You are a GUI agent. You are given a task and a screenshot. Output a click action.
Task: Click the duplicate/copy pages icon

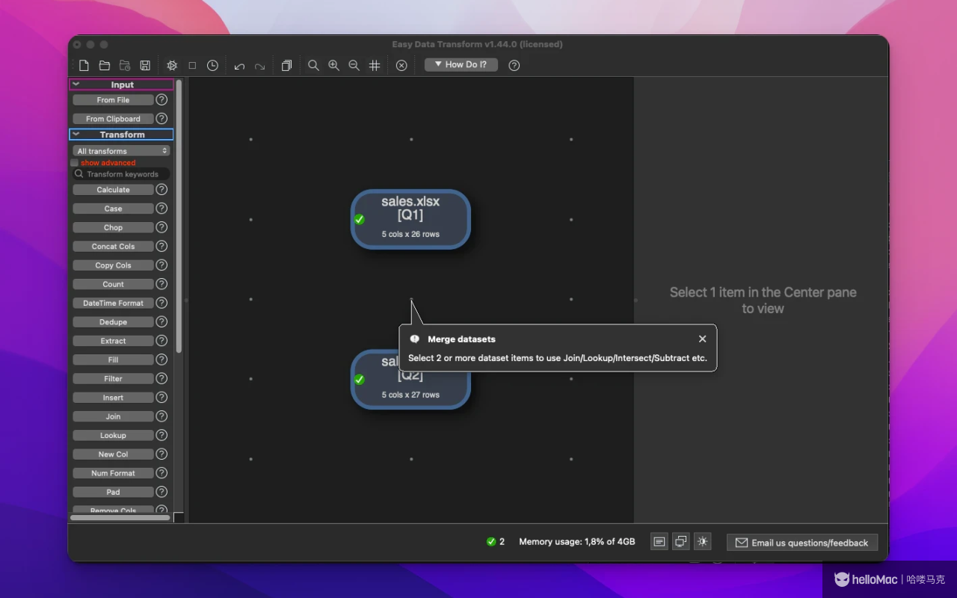(x=286, y=66)
